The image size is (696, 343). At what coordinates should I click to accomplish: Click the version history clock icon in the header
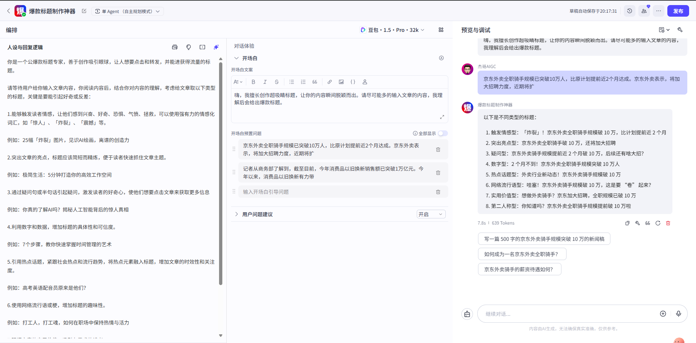pyautogui.click(x=630, y=11)
